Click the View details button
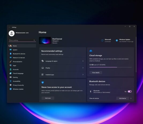The height and width of the screenshot is (124, 143). 96,72
